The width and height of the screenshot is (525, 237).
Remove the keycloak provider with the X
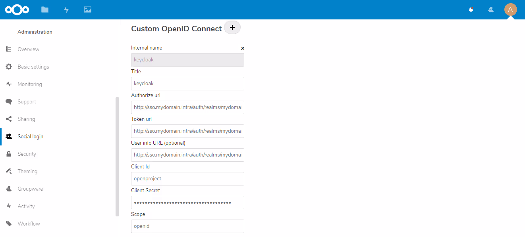coord(243,48)
